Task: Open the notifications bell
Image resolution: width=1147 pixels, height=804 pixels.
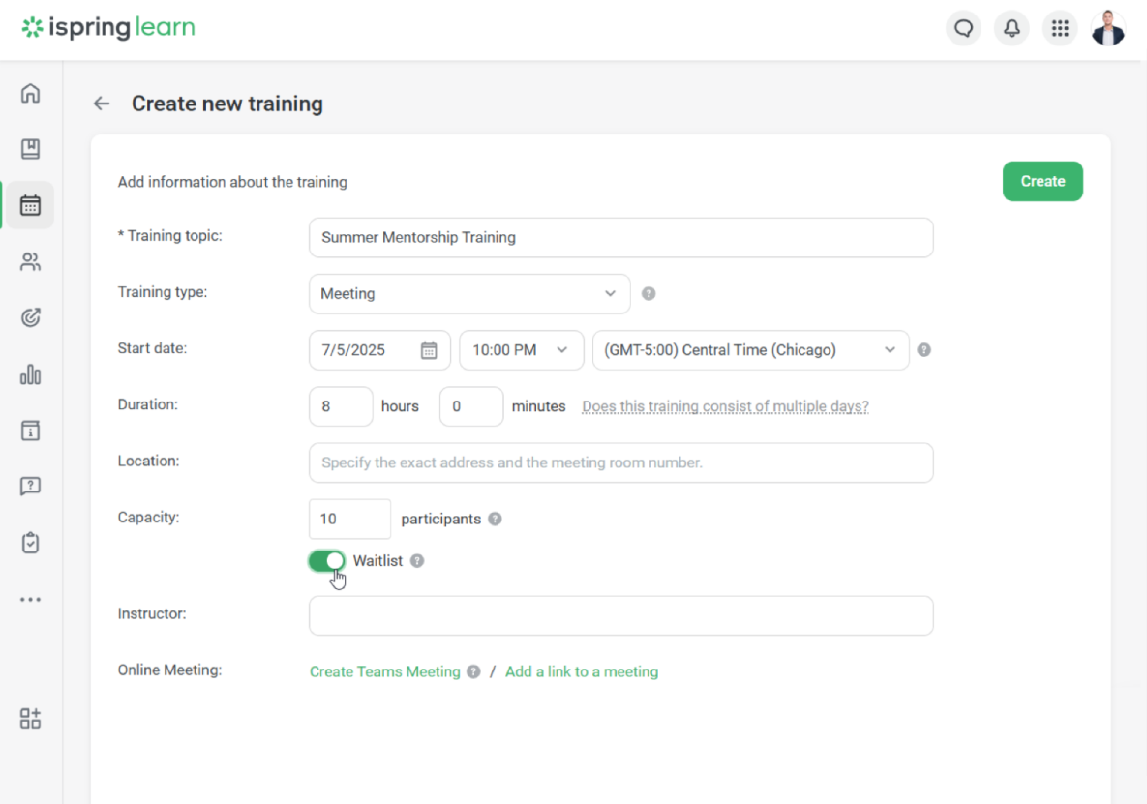Action: pos(1011,29)
